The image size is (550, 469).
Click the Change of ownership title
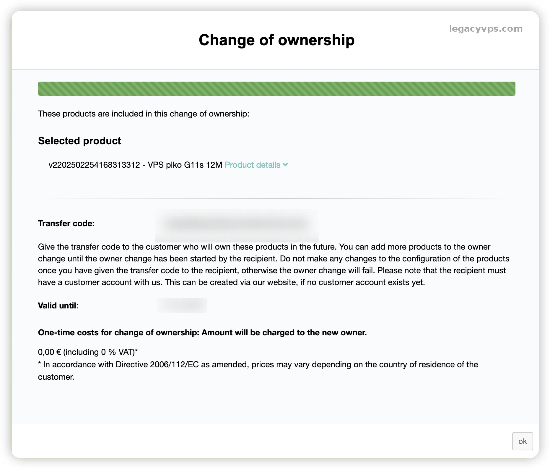point(276,40)
